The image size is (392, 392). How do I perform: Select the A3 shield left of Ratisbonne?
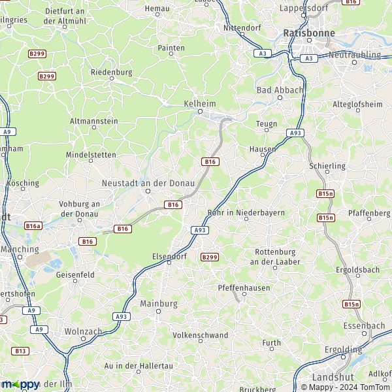(x=263, y=54)
